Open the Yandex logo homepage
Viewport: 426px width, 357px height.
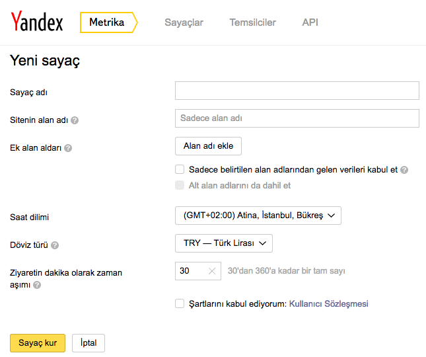point(37,21)
